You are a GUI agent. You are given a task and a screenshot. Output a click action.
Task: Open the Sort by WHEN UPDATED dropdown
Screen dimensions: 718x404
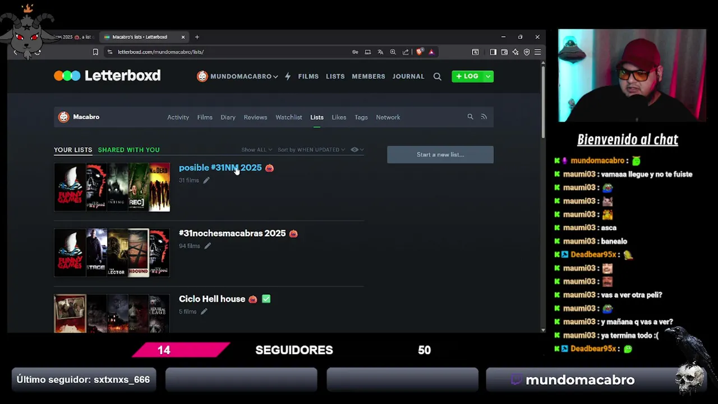tap(311, 150)
